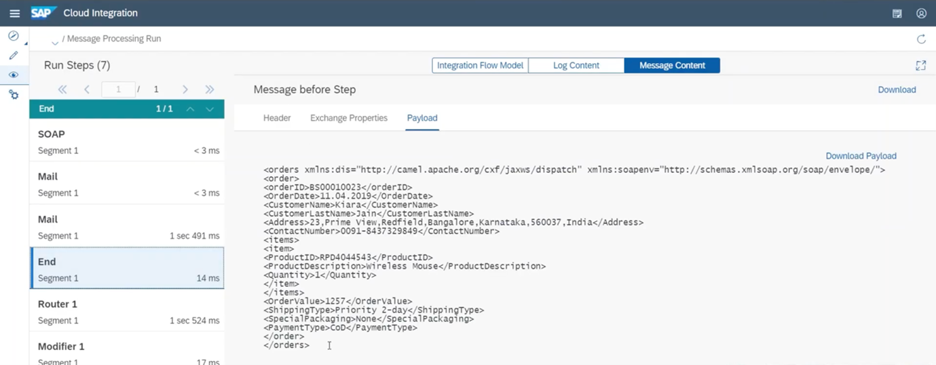Switch to Integration Flow Model view
The width and height of the screenshot is (936, 365).
(x=480, y=65)
